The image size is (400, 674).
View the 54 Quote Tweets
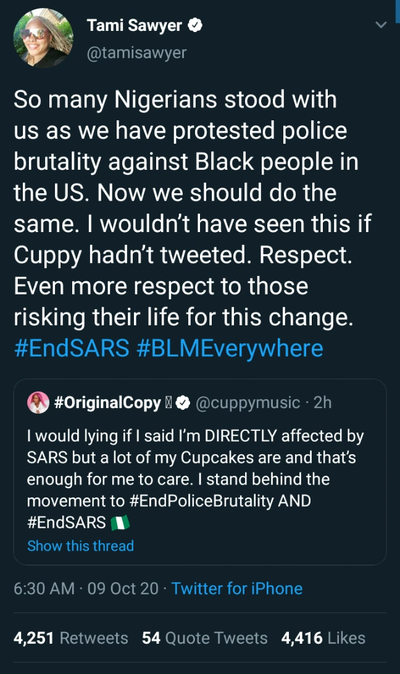[x=204, y=638]
